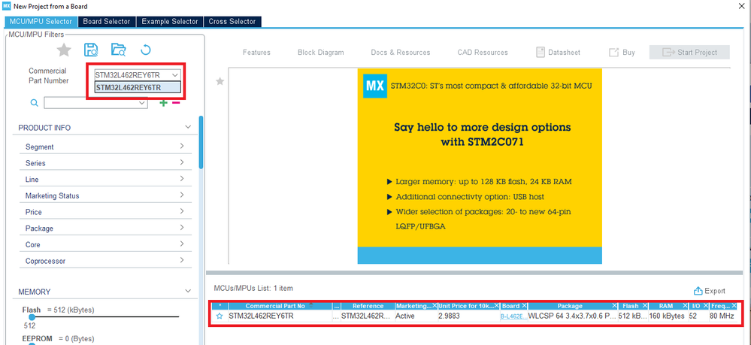Open Docs & Resources
This screenshot has height=345, width=751.
tap(401, 52)
